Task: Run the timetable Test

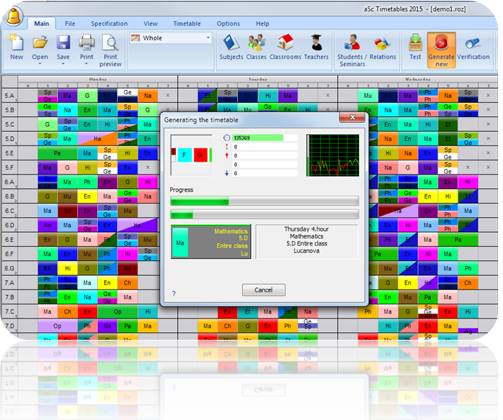Action: (415, 47)
